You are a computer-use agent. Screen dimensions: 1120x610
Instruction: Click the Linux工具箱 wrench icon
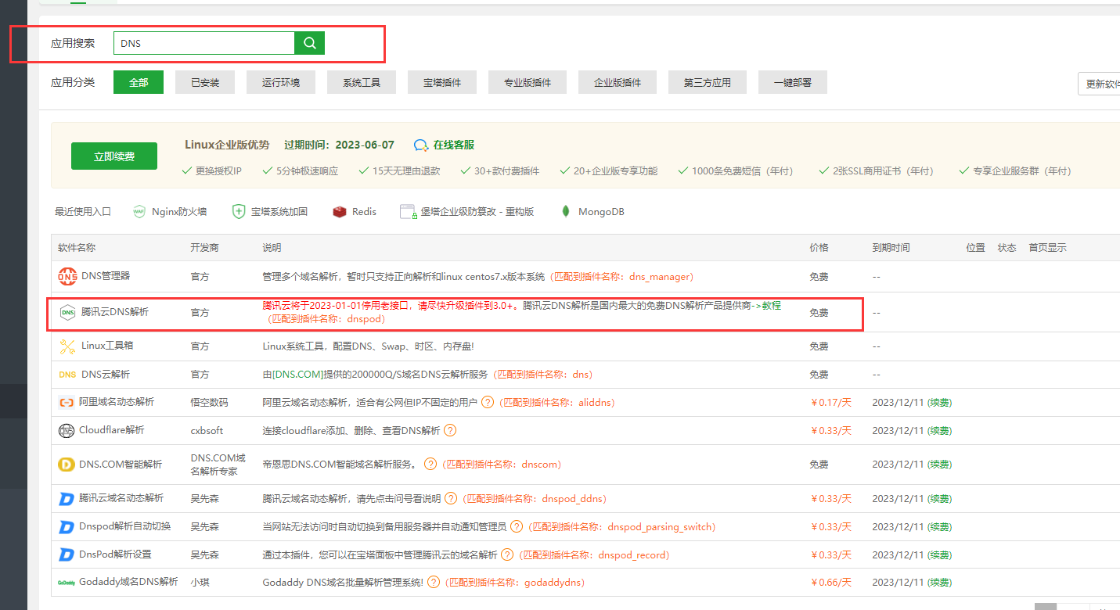pyautogui.click(x=67, y=346)
